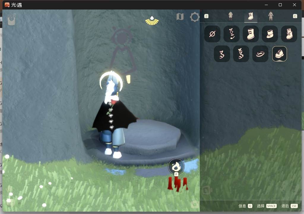Click the 退后 ESC back button
This screenshot has width=304, height=214.
click(289, 206)
